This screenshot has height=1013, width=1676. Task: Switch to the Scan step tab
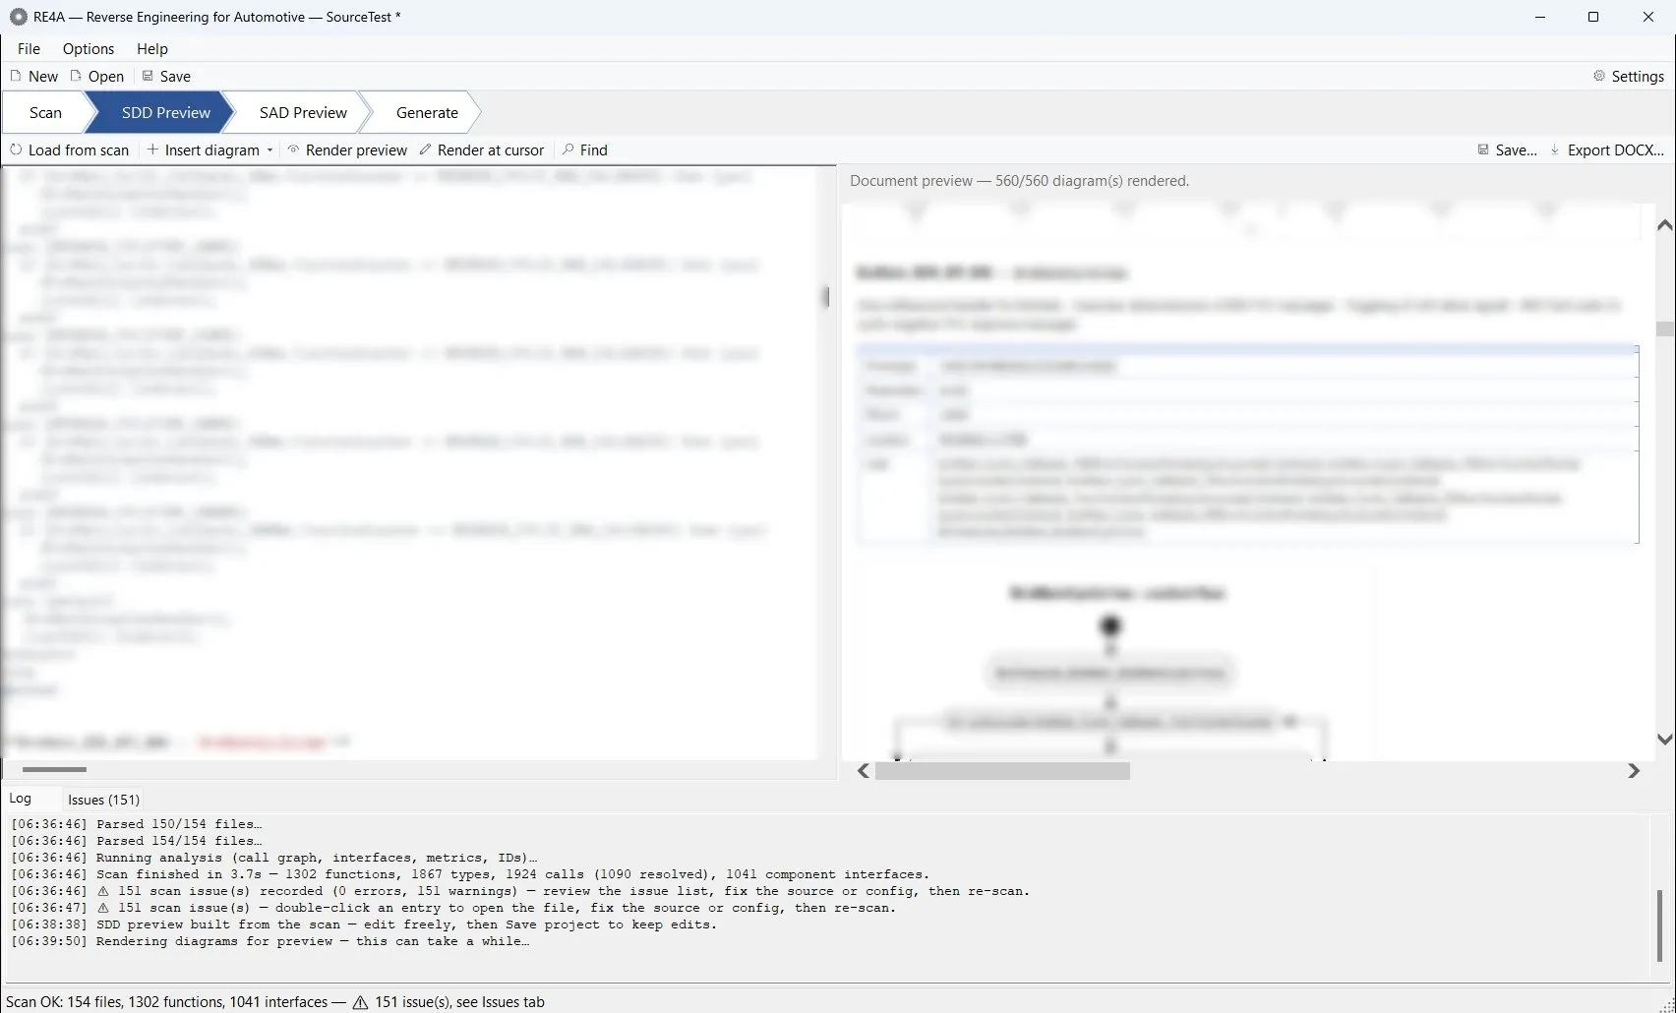(45, 112)
